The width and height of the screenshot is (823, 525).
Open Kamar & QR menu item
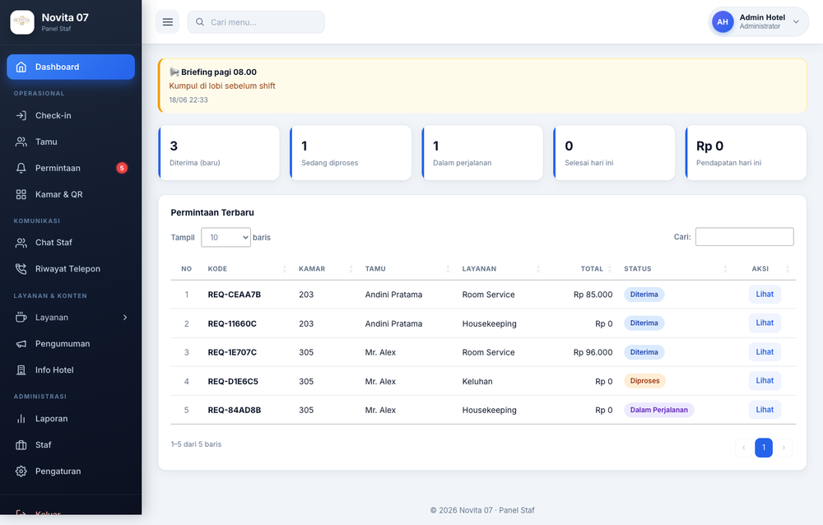[x=71, y=194]
